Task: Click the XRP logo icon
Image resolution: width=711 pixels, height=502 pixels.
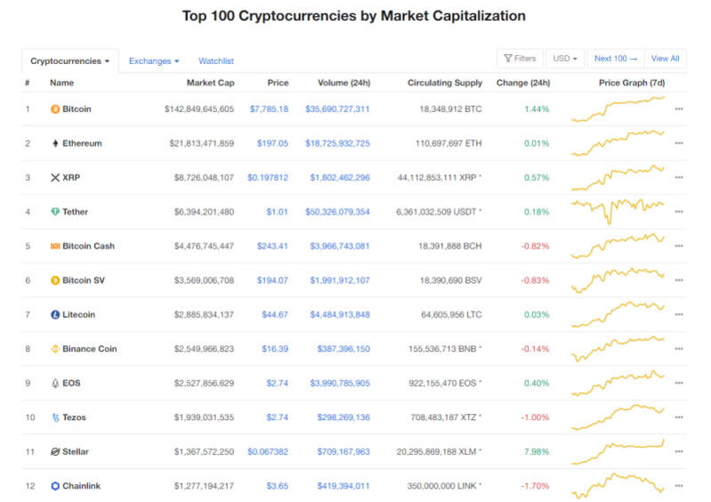Action: click(x=55, y=178)
